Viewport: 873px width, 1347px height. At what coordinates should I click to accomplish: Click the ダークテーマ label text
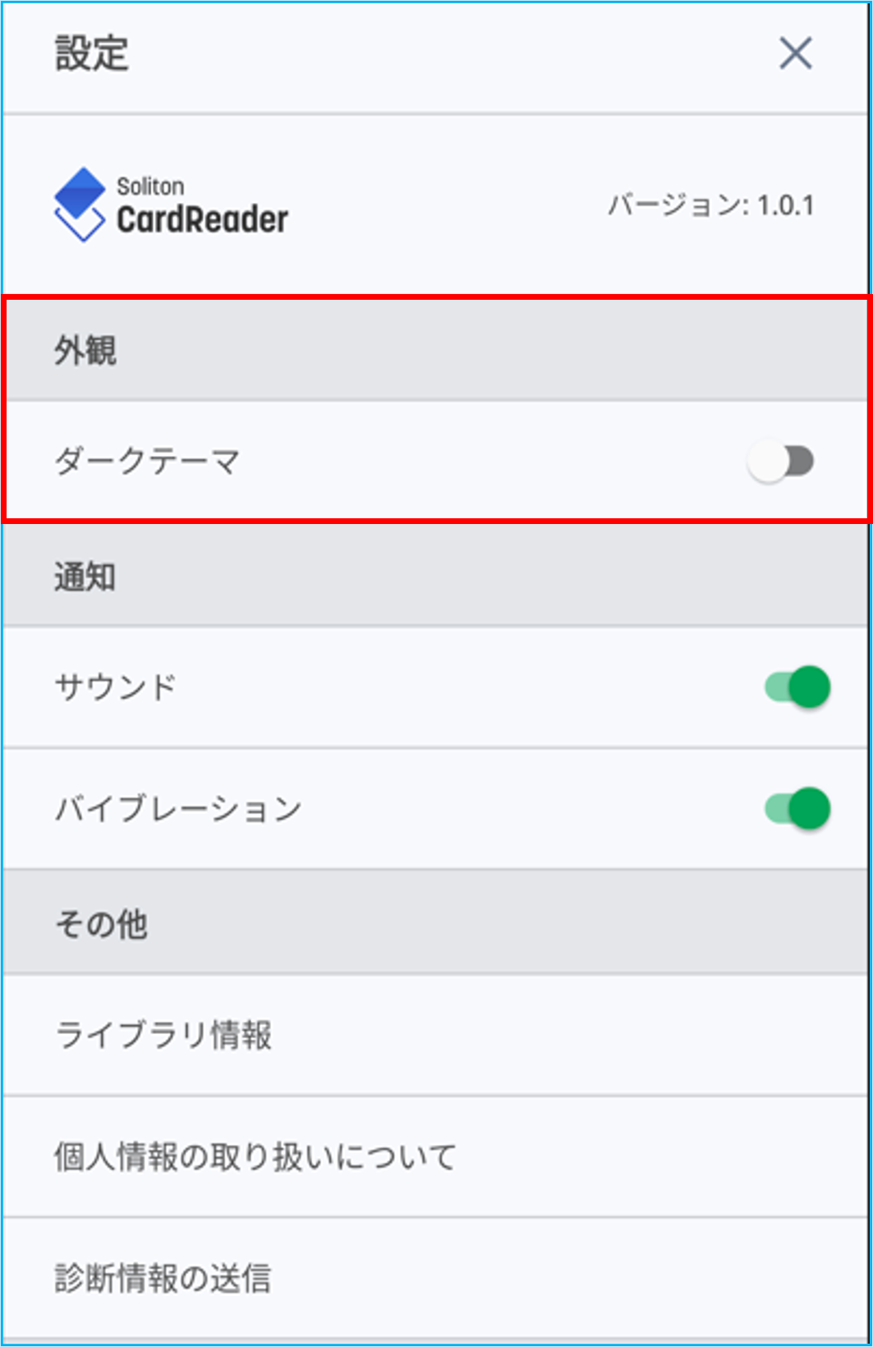[x=147, y=461]
